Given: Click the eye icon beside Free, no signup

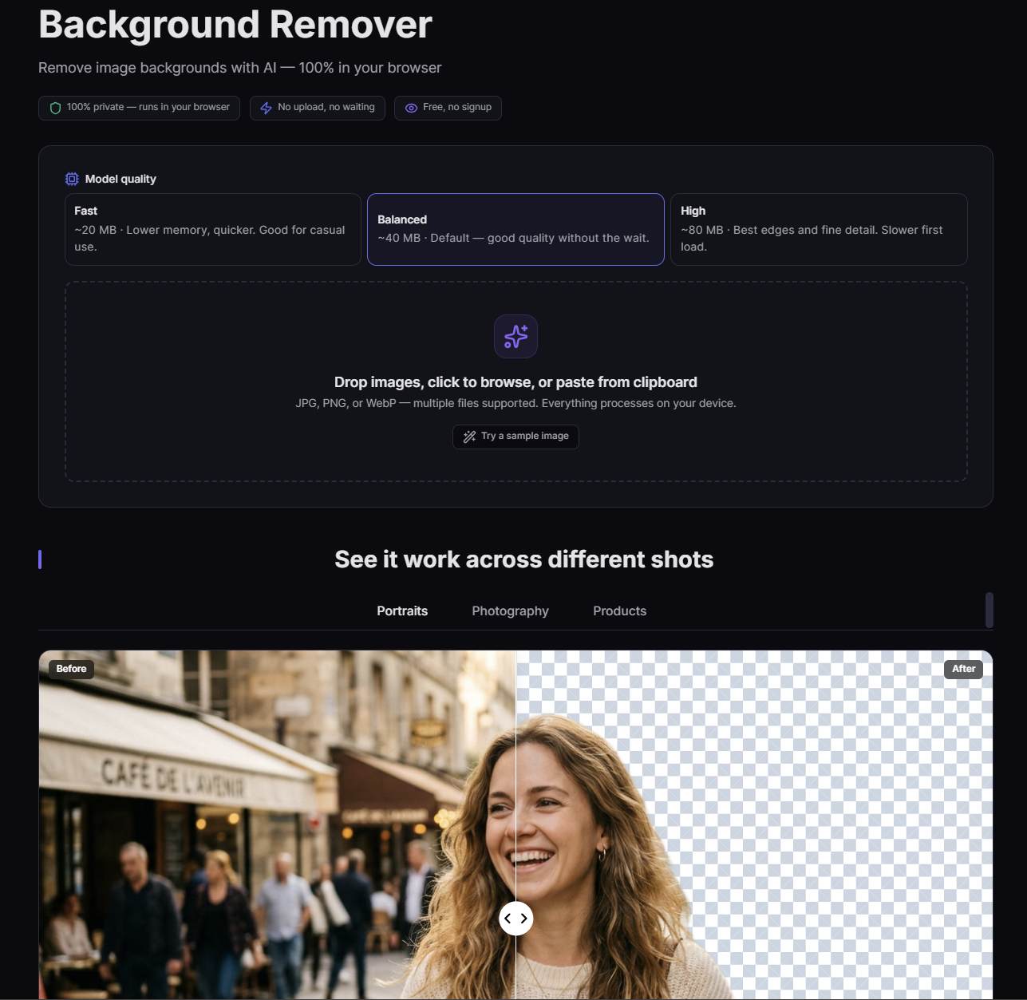Looking at the screenshot, I should click(411, 108).
